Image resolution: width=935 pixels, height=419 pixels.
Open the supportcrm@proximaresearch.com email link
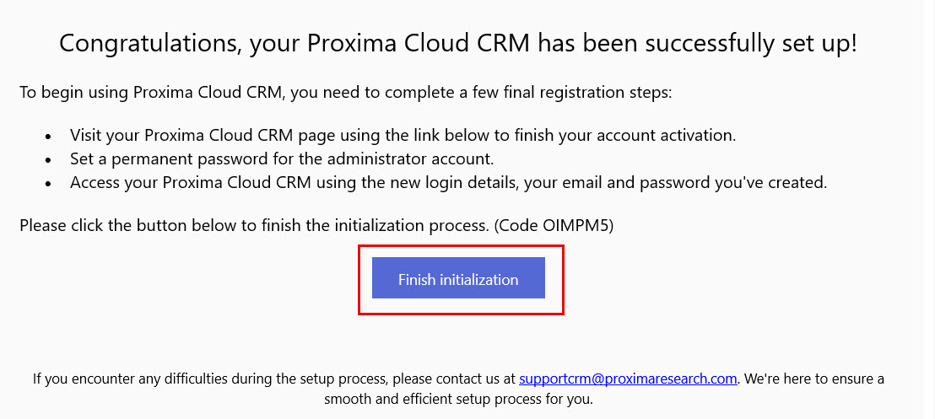point(628,379)
